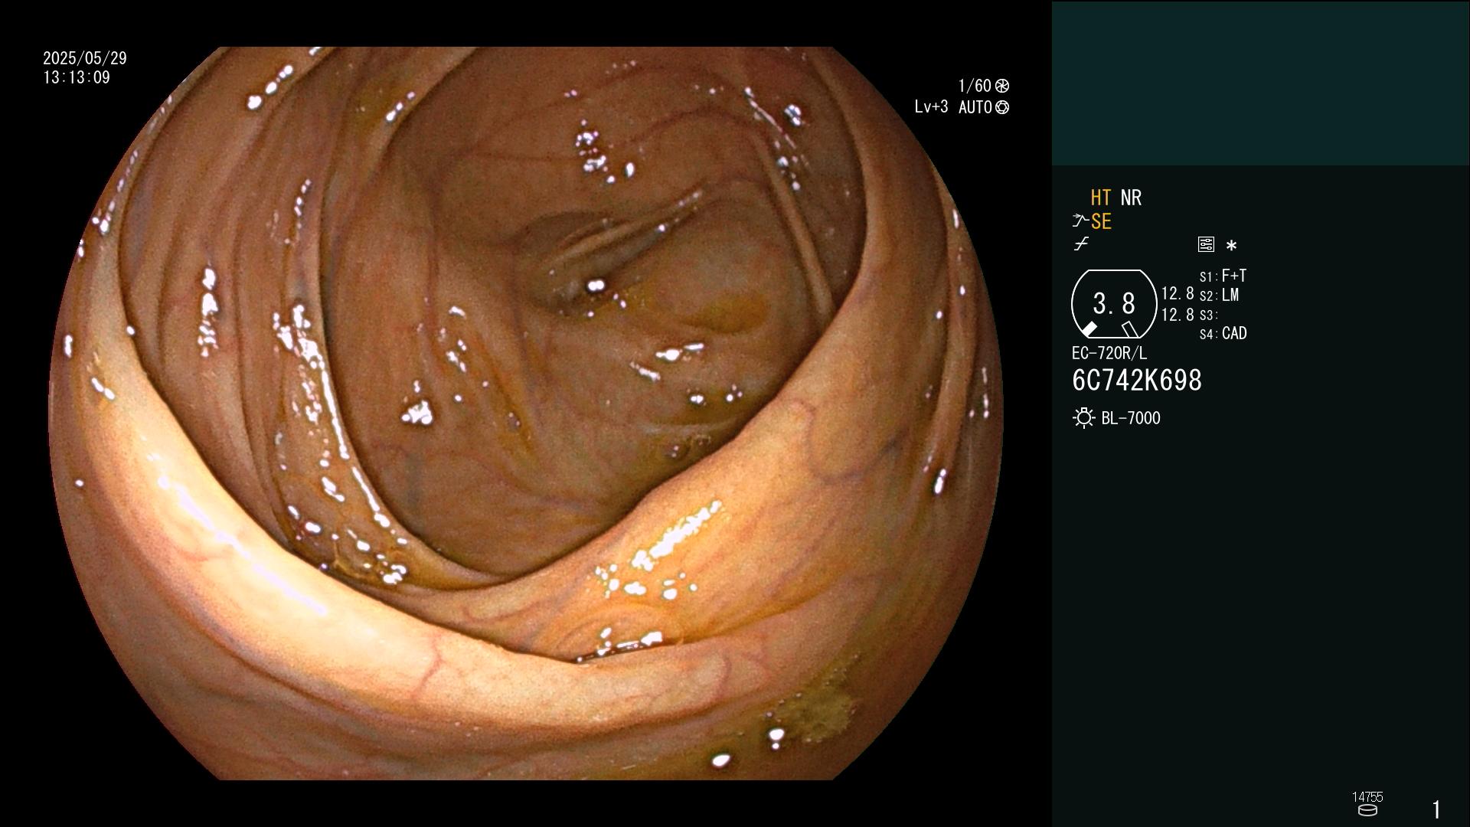Click the outlined channel marker in the scope diagram
The width and height of the screenshot is (1470, 827).
coord(1130,329)
